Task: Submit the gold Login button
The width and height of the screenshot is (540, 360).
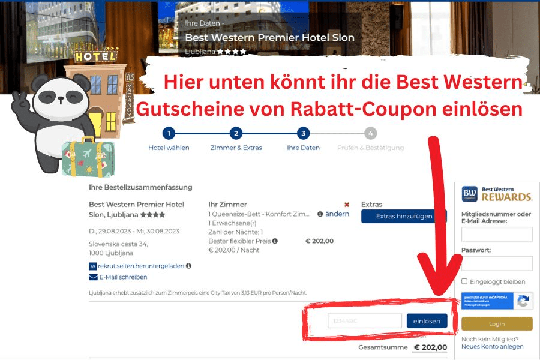Action: pos(497,324)
